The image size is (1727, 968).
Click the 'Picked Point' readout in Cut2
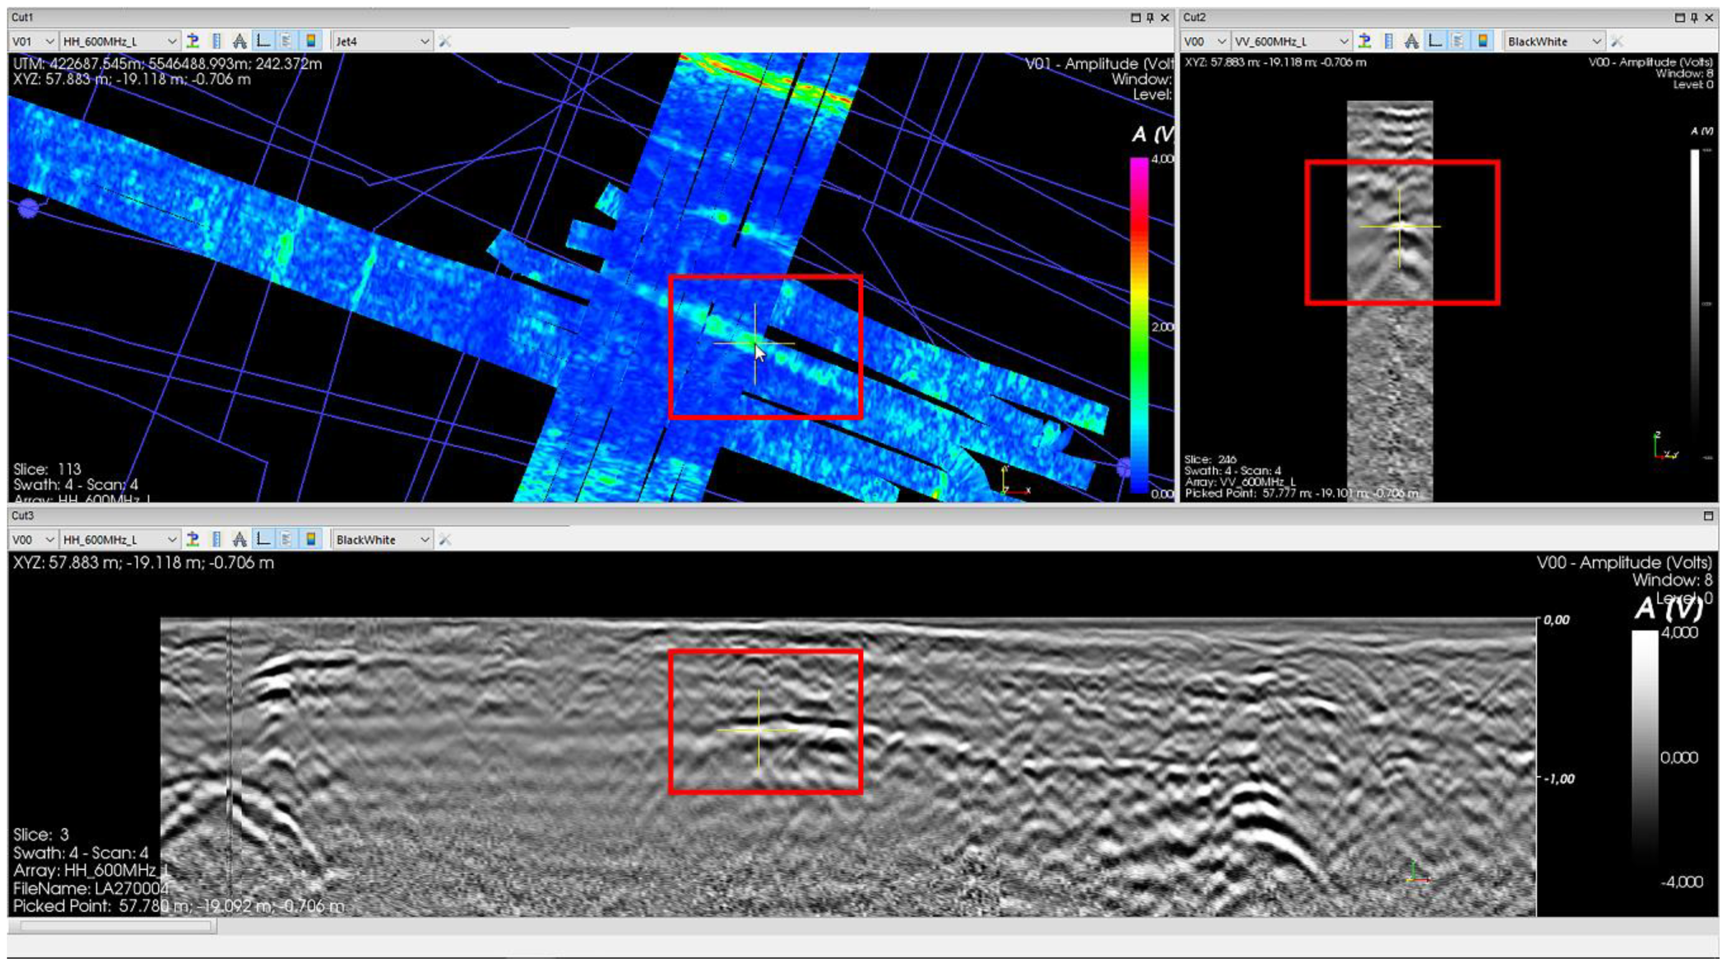coord(1301,493)
